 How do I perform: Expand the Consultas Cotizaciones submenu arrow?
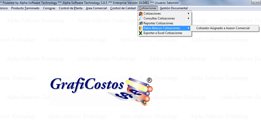[189, 18]
